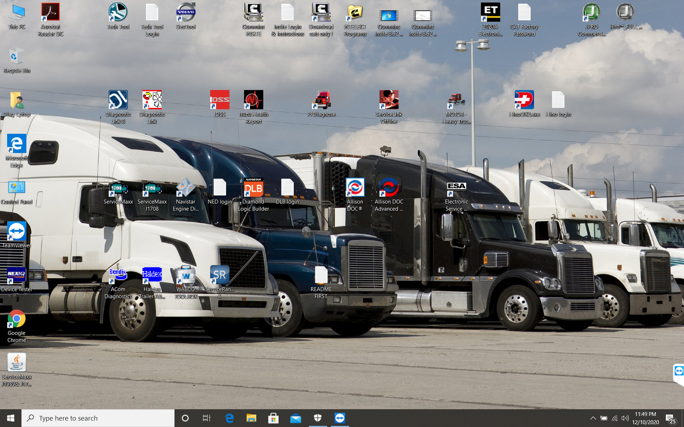Select the NED login file
The image size is (684, 427).
pyautogui.click(x=220, y=192)
